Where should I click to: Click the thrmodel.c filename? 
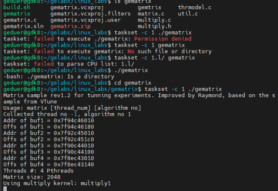click(195, 7)
